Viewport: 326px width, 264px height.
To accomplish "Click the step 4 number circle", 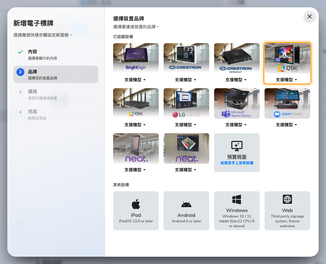I will 20,112.
